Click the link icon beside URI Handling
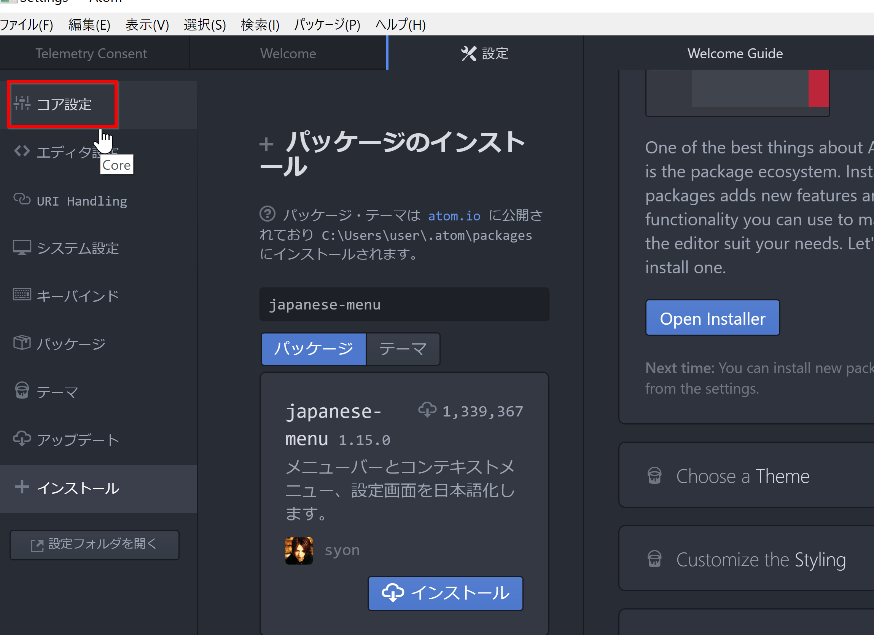 (22, 199)
